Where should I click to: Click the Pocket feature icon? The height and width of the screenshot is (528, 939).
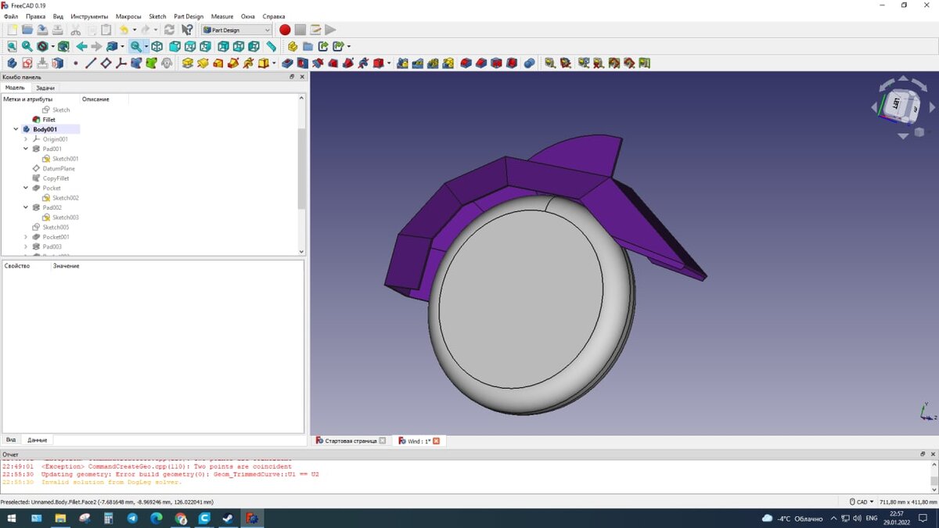287,63
